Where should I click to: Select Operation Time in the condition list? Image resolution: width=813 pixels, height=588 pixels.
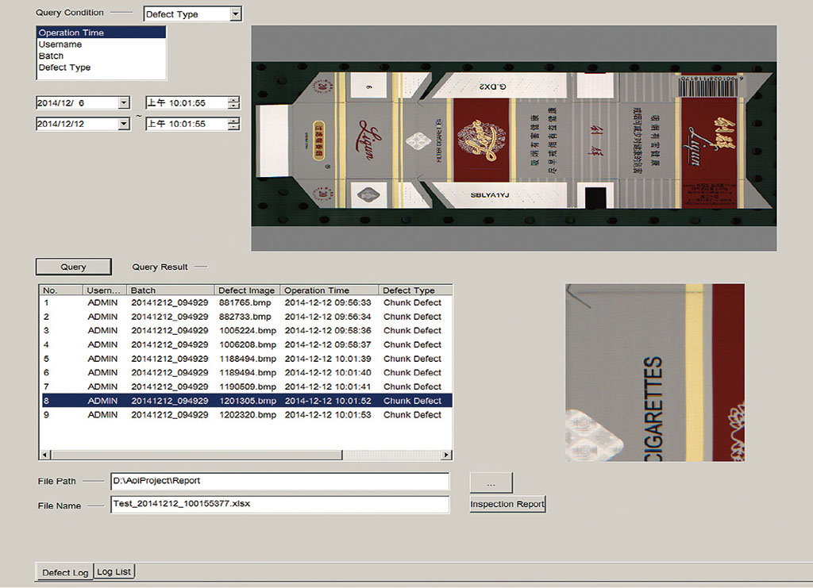click(101, 33)
